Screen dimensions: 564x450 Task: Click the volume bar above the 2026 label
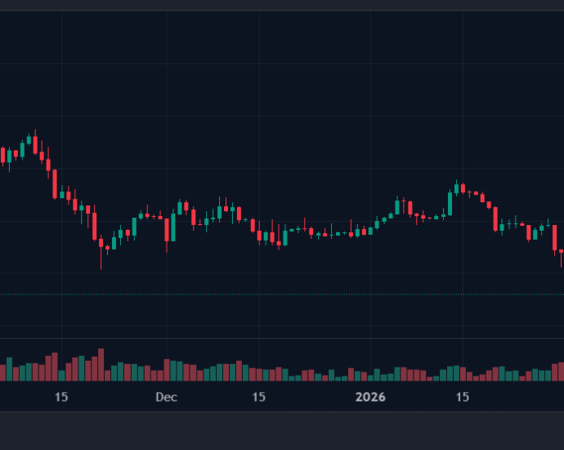(371, 376)
